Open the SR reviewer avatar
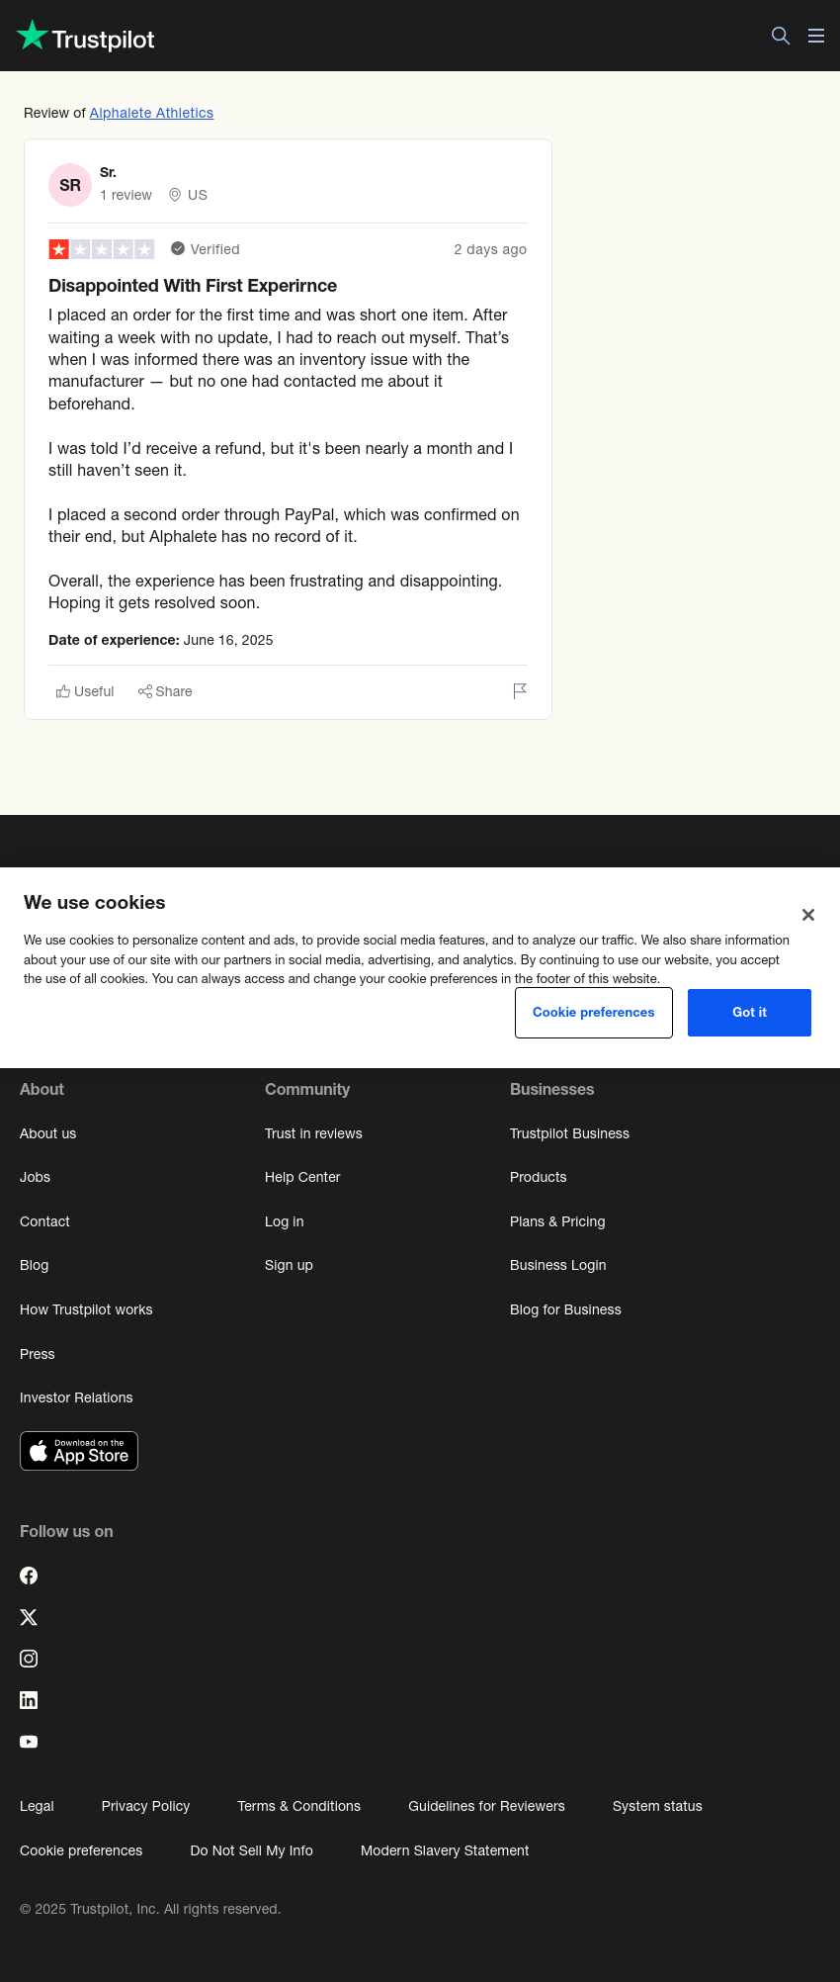 70,185
